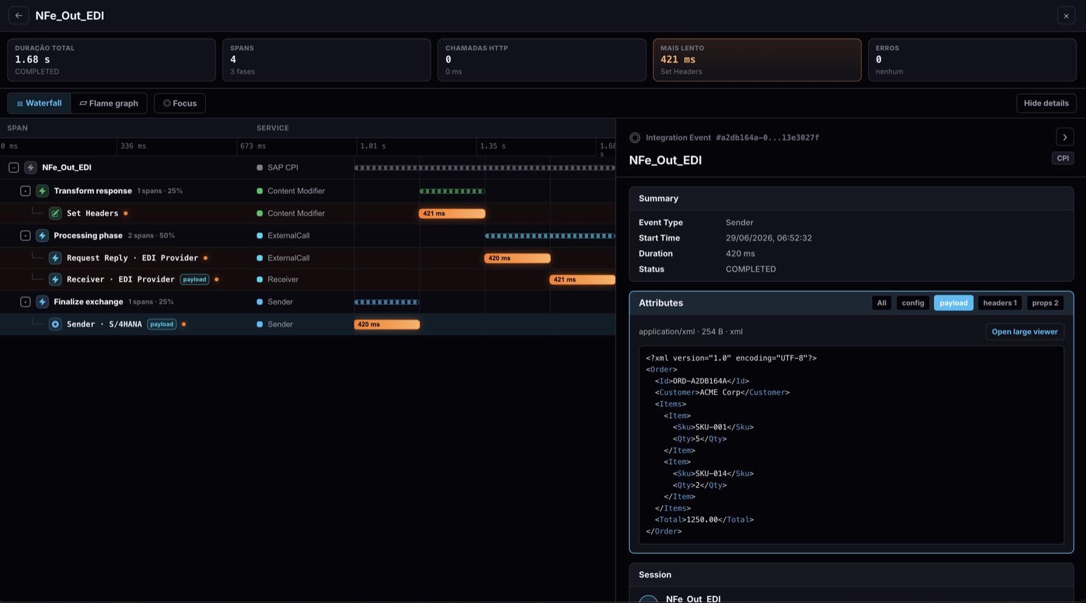
Task: Click the Set Headers orange status dot
Action: [125, 214]
